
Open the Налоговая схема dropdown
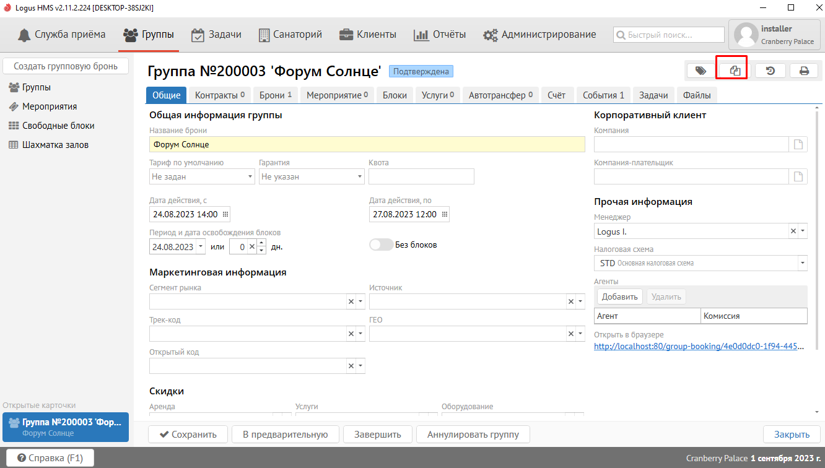click(x=803, y=263)
